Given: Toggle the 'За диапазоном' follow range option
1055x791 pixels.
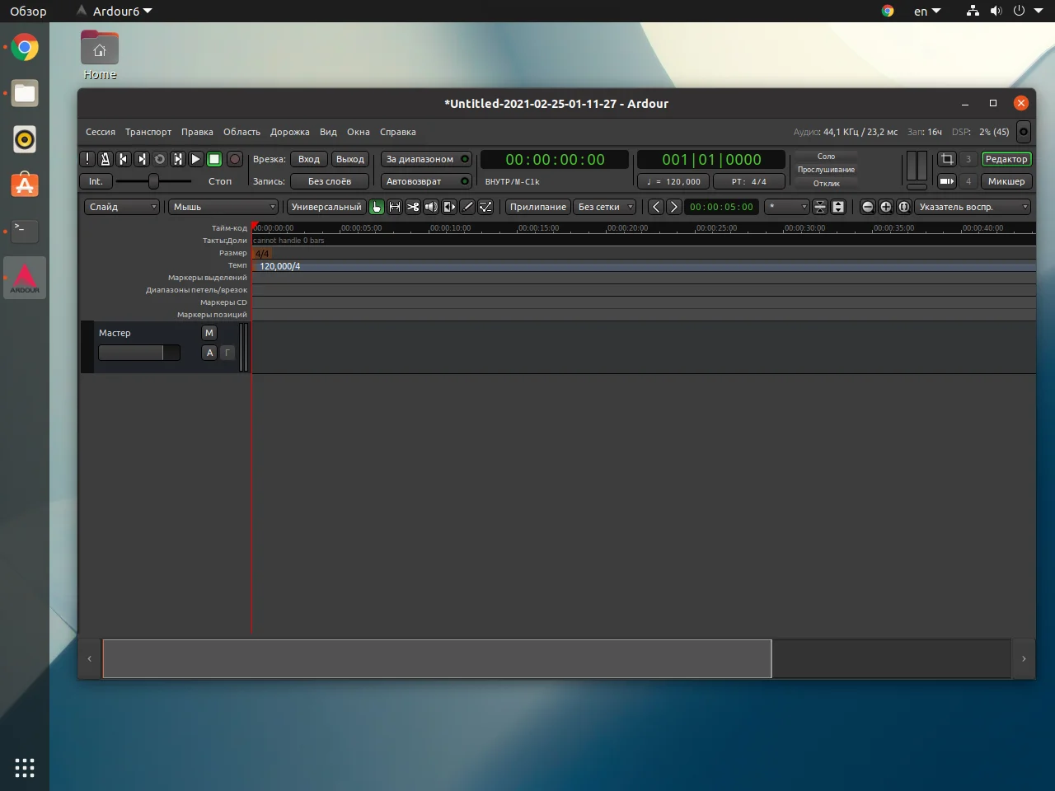Looking at the screenshot, I should coord(426,159).
